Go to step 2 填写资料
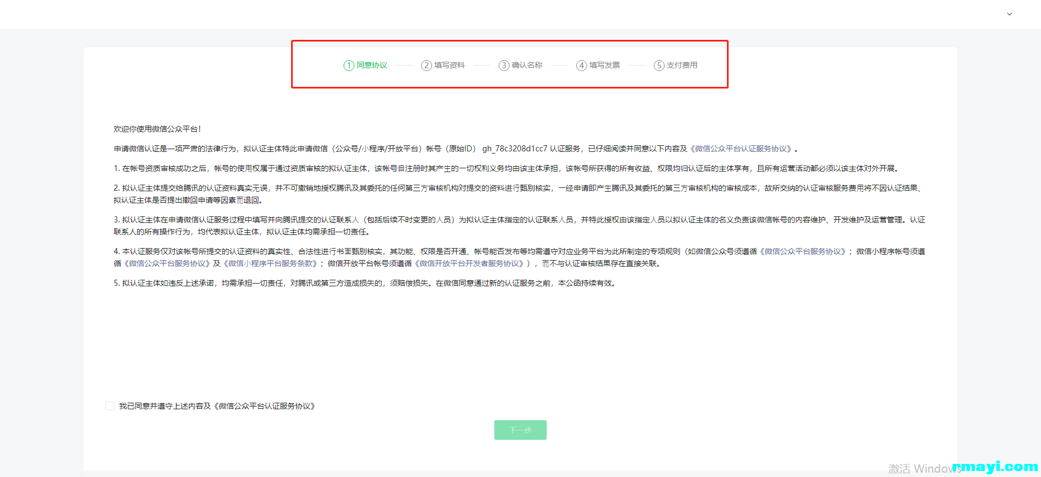Image resolution: width=1041 pixels, height=477 pixels. [x=443, y=66]
